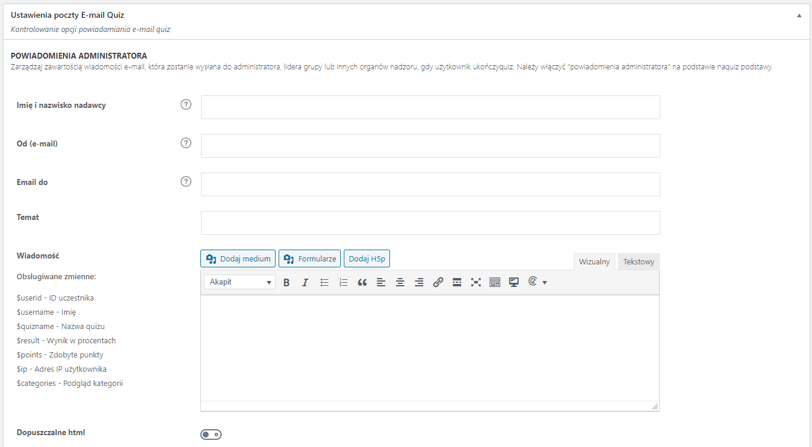
Task: Show help for Imię i nazwisko nadawcy
Action: pyautogui.click(x=186, y=105)
